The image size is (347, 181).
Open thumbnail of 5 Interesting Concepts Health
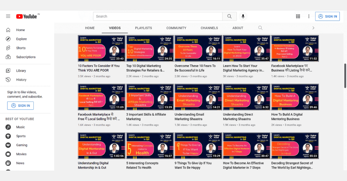click(150, 146)
